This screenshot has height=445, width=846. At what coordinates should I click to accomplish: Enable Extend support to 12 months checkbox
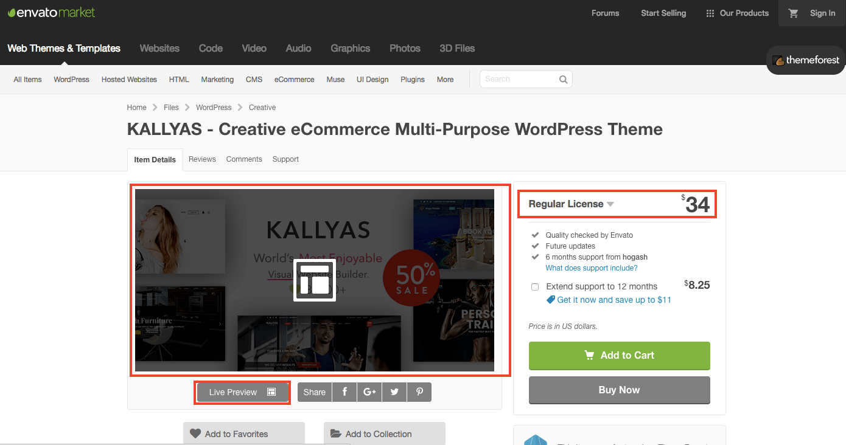tap(535, 287)
